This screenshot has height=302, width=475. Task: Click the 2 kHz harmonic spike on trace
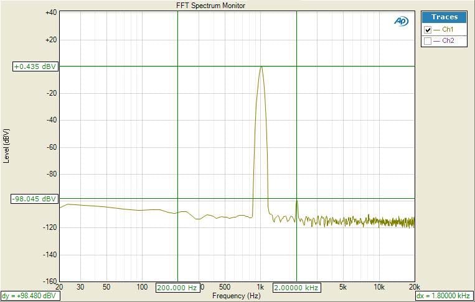[296, 201]
